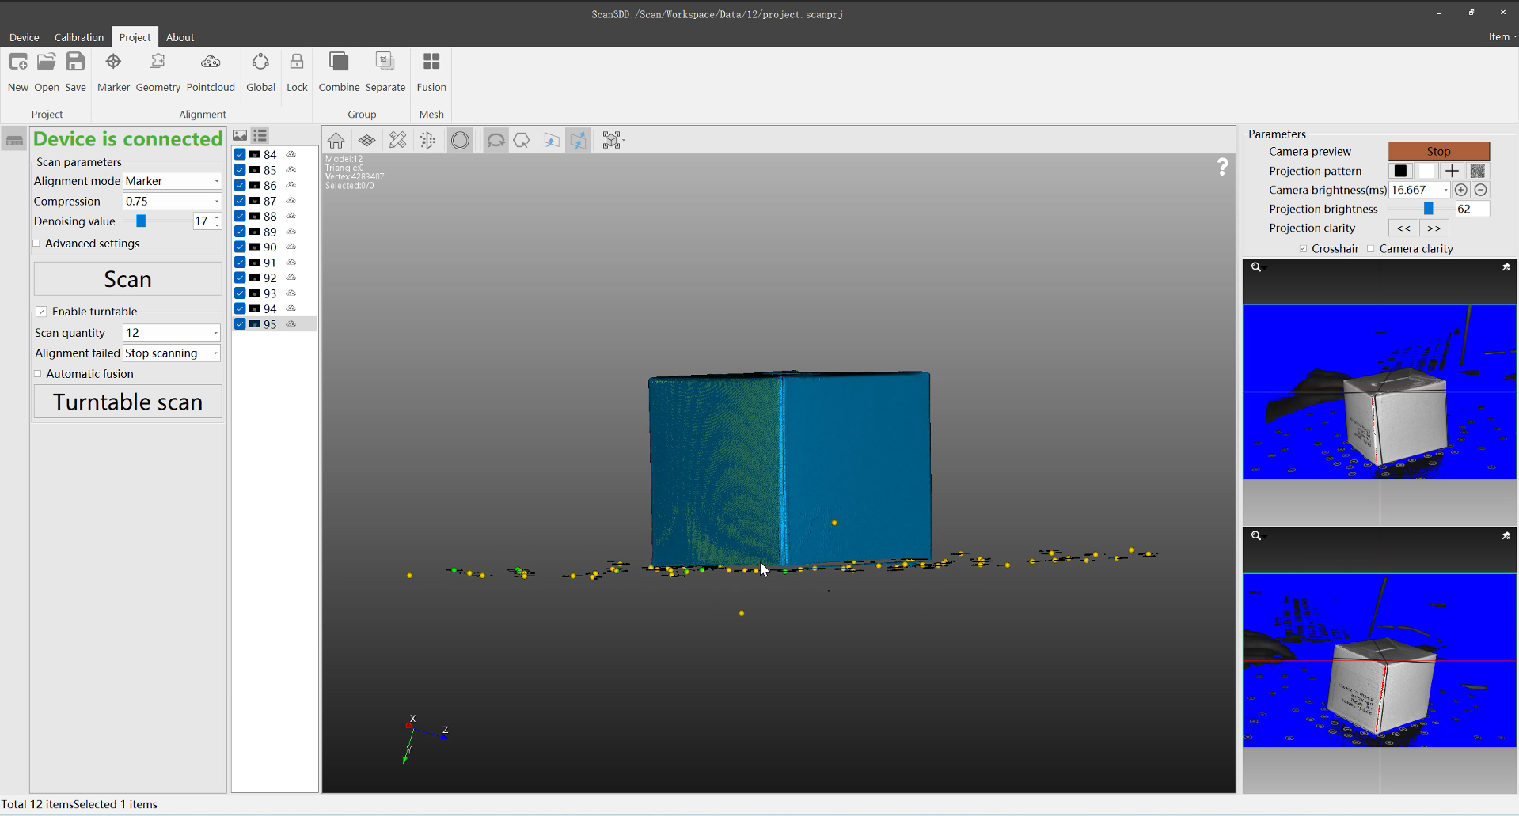Screen dimensions: 1519x816
Task: Open the Compression dropdown
Action: (x=173, y=201)
